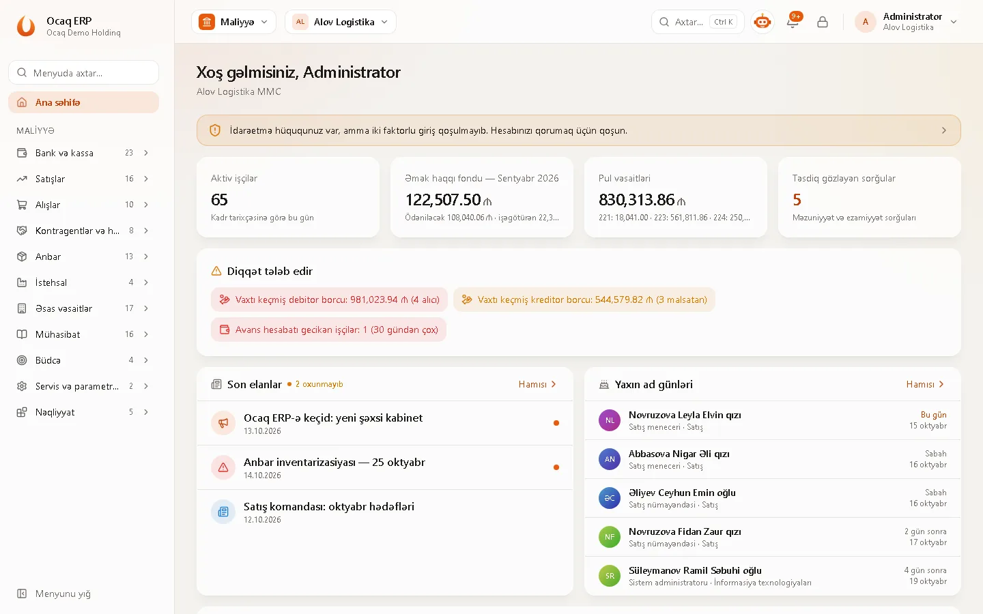The image size is (983, 614).
Task: Click megaphone icon for Ocaq ERP-ə keçid announcement
Action: (x=223, y=423)
